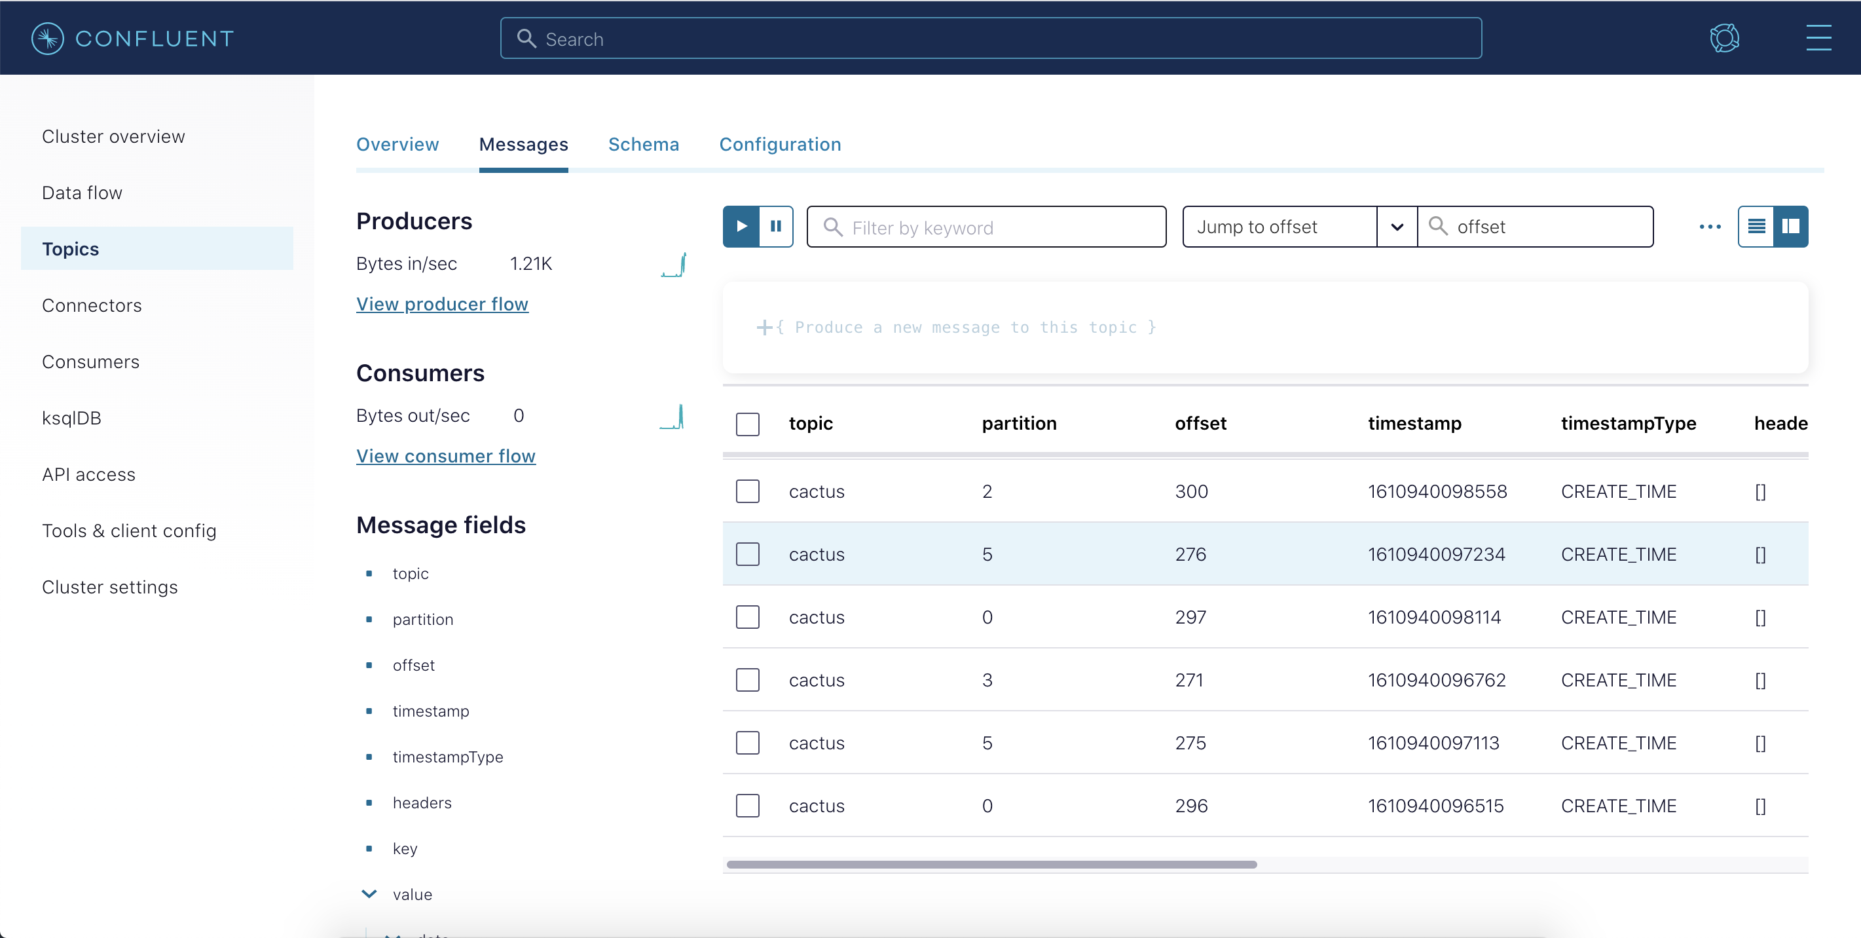Collapse the value message field

369,894
